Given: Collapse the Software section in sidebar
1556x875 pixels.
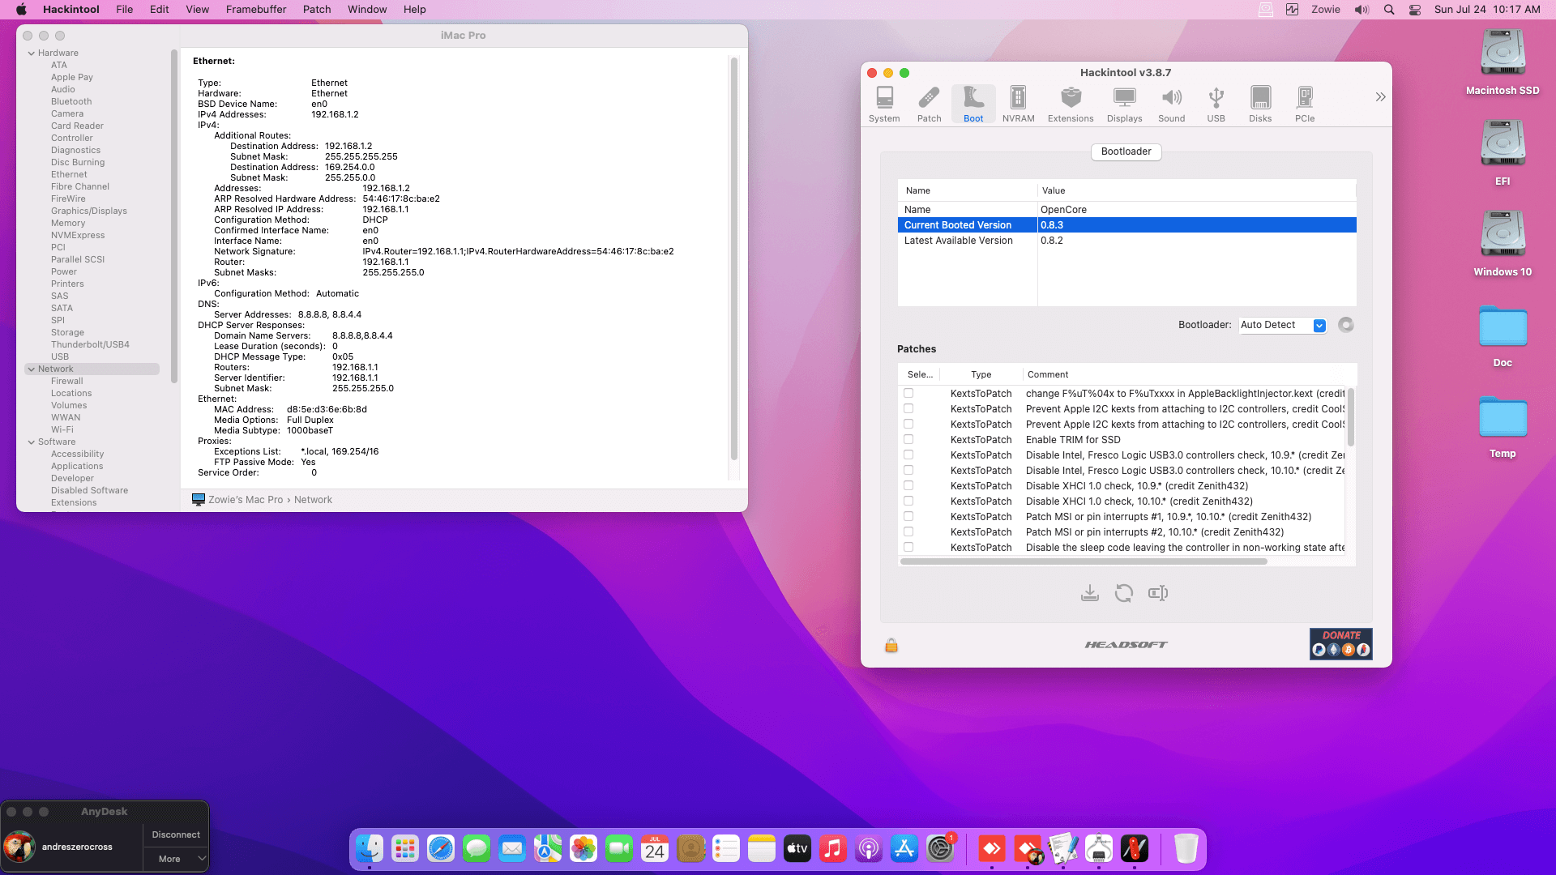Looking at the screenshot, I should [32, 442].
